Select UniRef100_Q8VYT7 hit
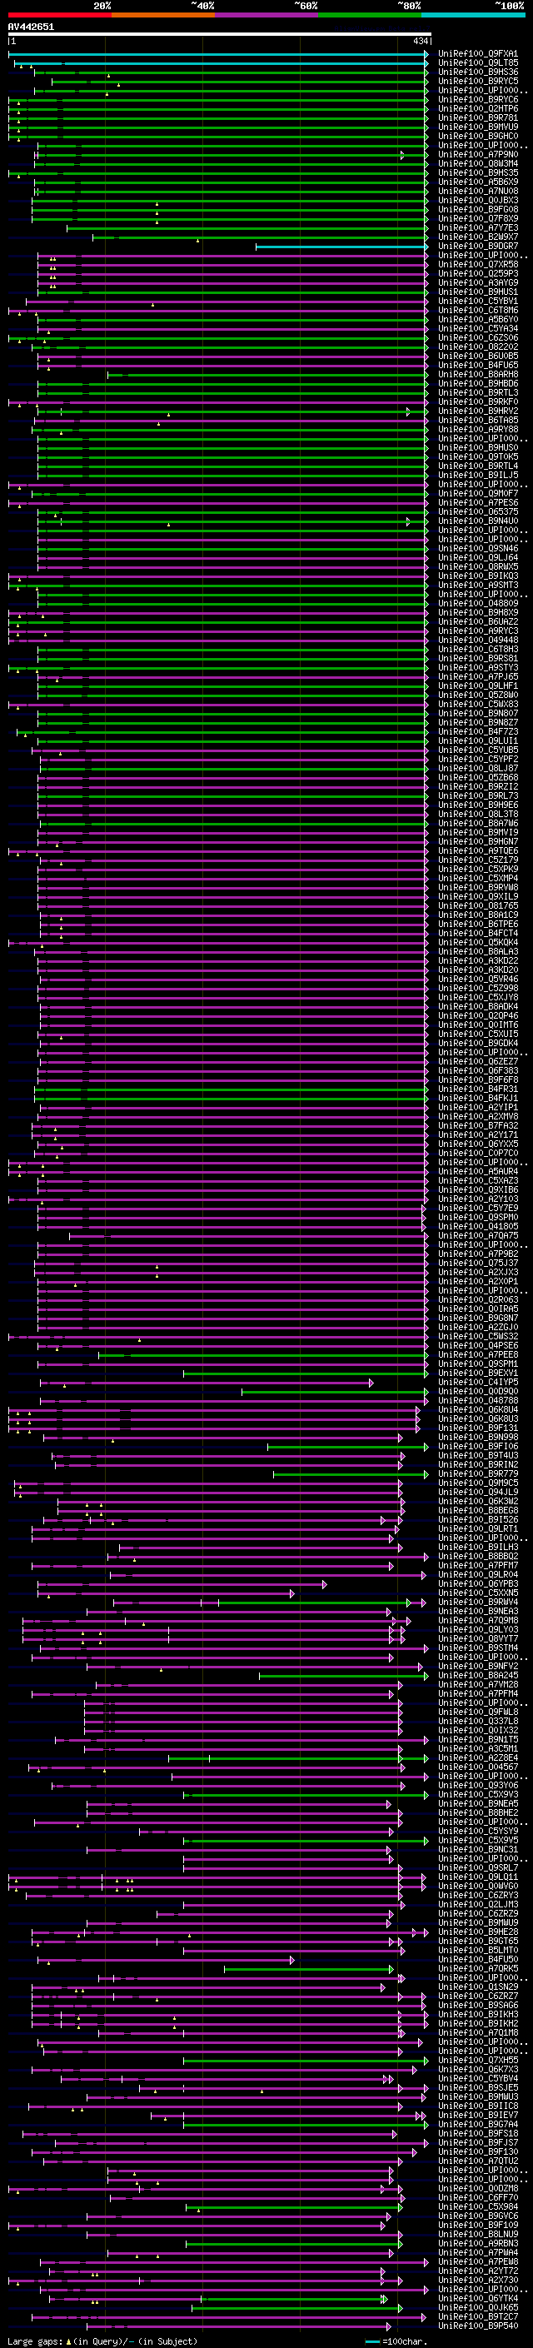This screenshot has width=533, height=2348. click(478, 1639)
